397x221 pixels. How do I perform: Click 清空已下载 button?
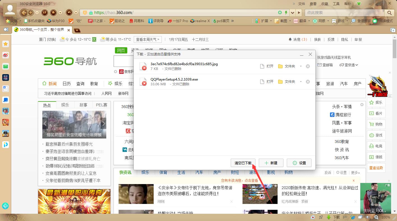[x=243, y=163]
